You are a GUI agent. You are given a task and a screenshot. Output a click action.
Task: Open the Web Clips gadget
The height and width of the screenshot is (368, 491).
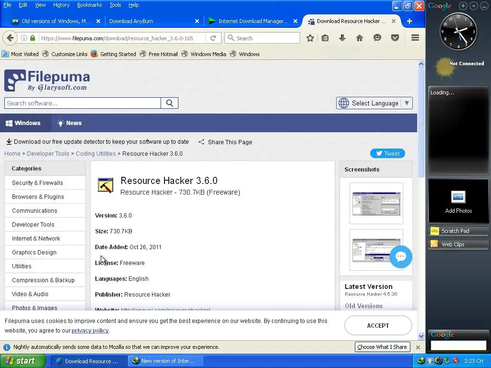click(458, 244)
